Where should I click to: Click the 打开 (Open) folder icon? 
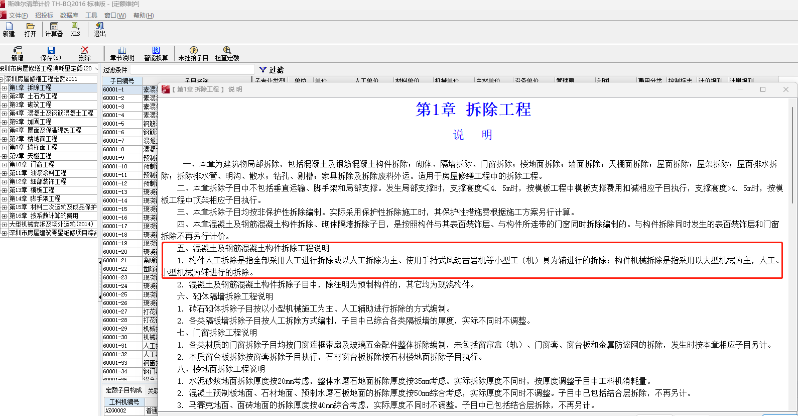coord(30,26)
